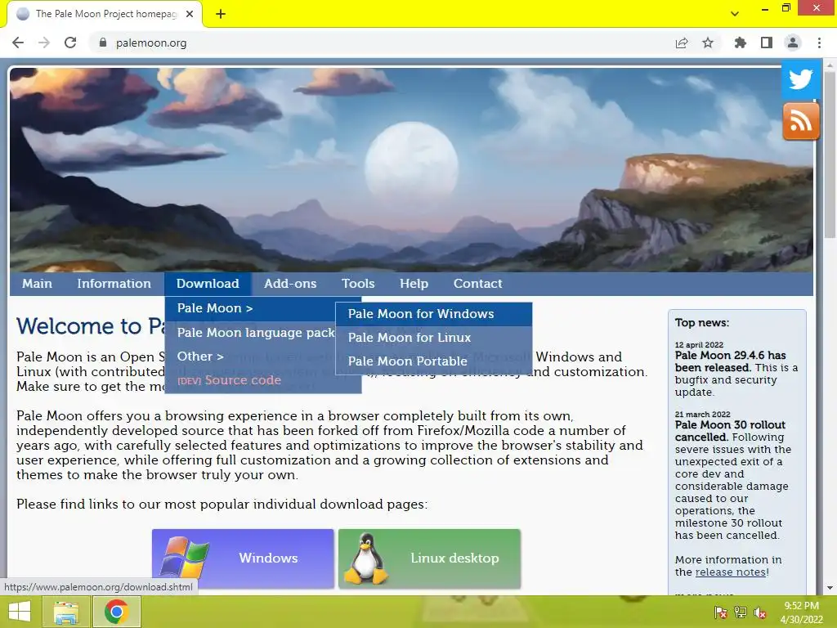Select Pale Moon for Linux

[434, 338]
